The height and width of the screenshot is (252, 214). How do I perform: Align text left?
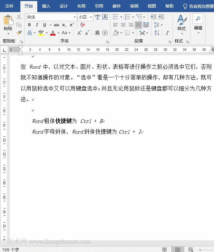click(x=116, y=25)
